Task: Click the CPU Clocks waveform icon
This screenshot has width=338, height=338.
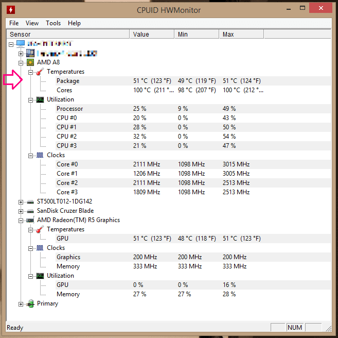Action: click(x=40, y=155)
